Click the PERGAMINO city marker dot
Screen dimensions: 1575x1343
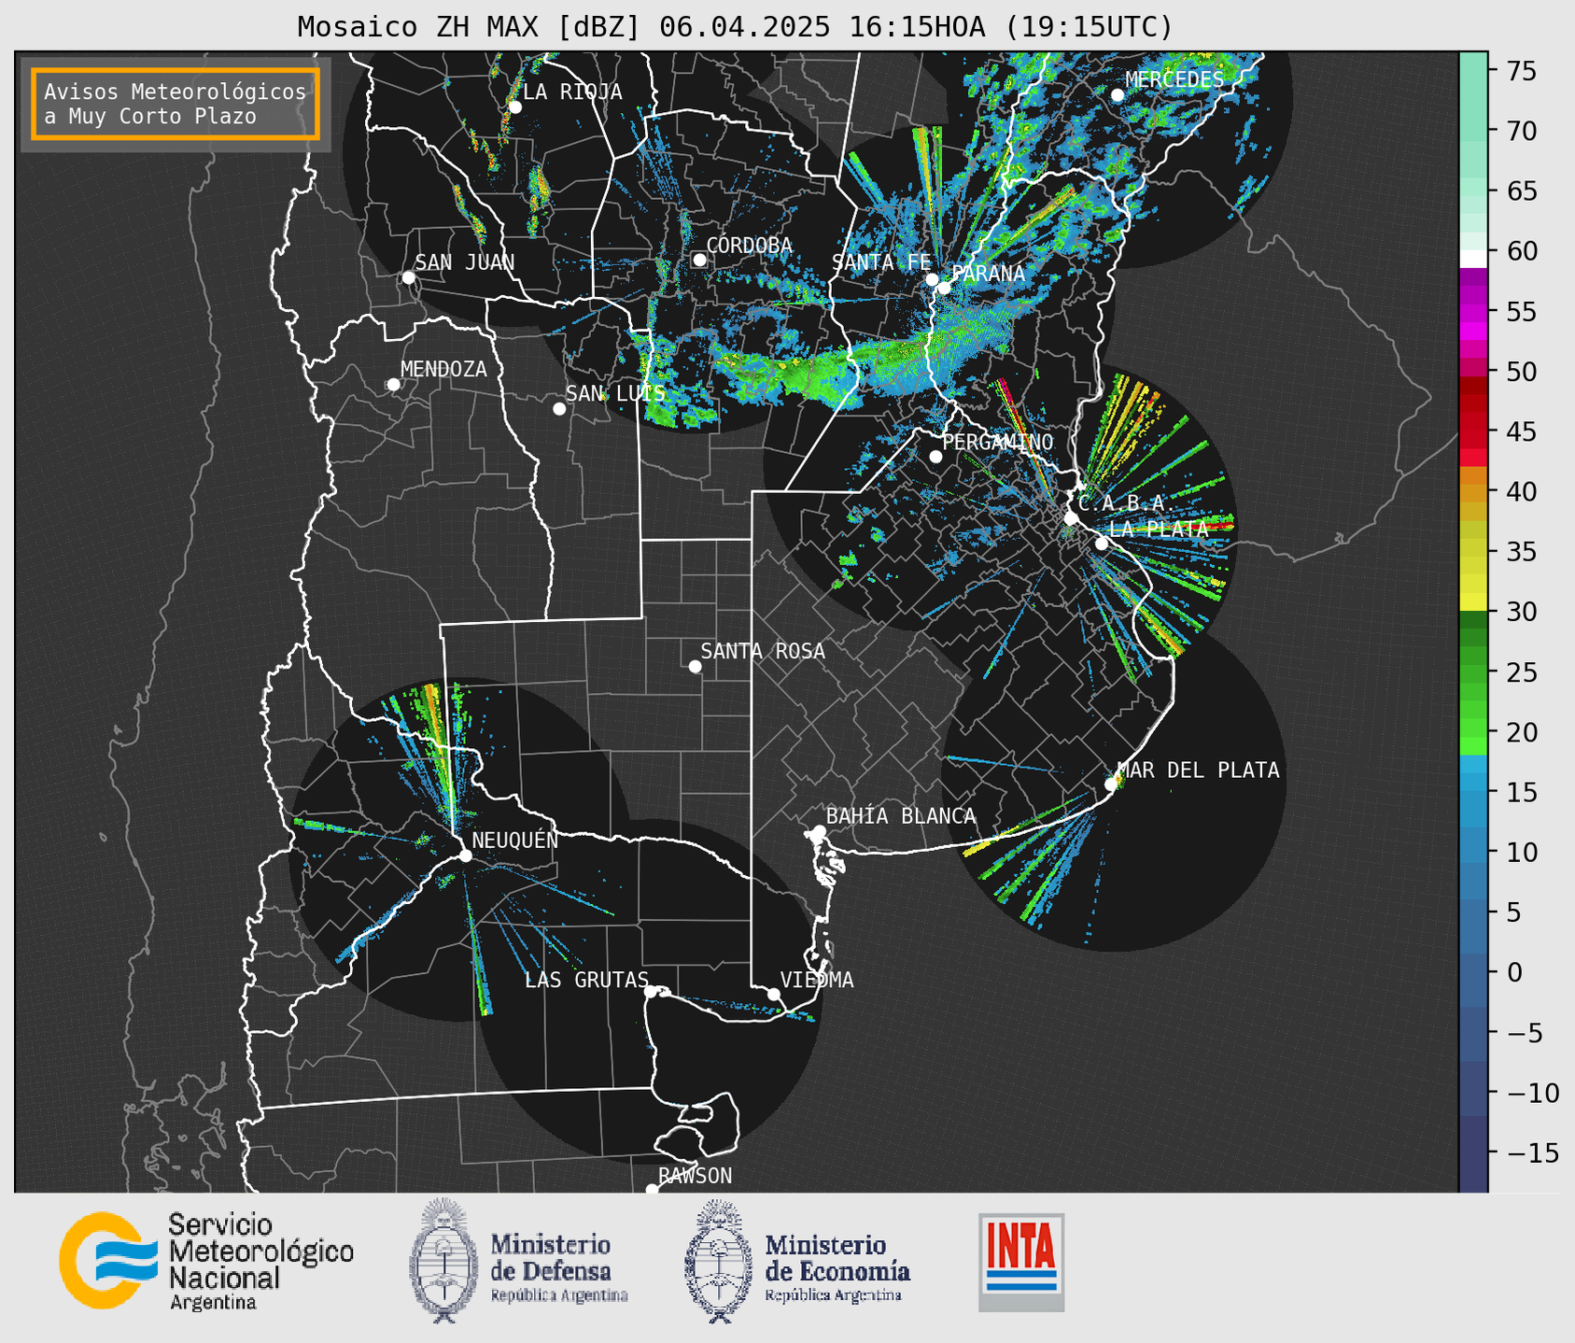click(x=935, y=457)
